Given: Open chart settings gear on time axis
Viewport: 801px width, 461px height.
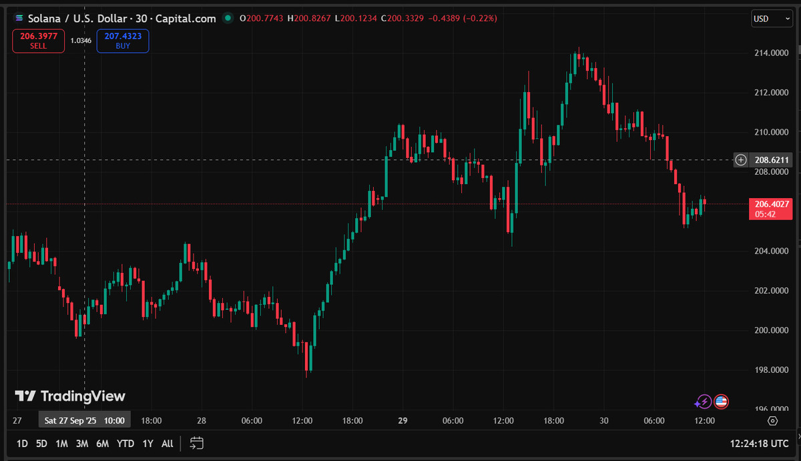Looking at the screenshot, I should 773,421.
